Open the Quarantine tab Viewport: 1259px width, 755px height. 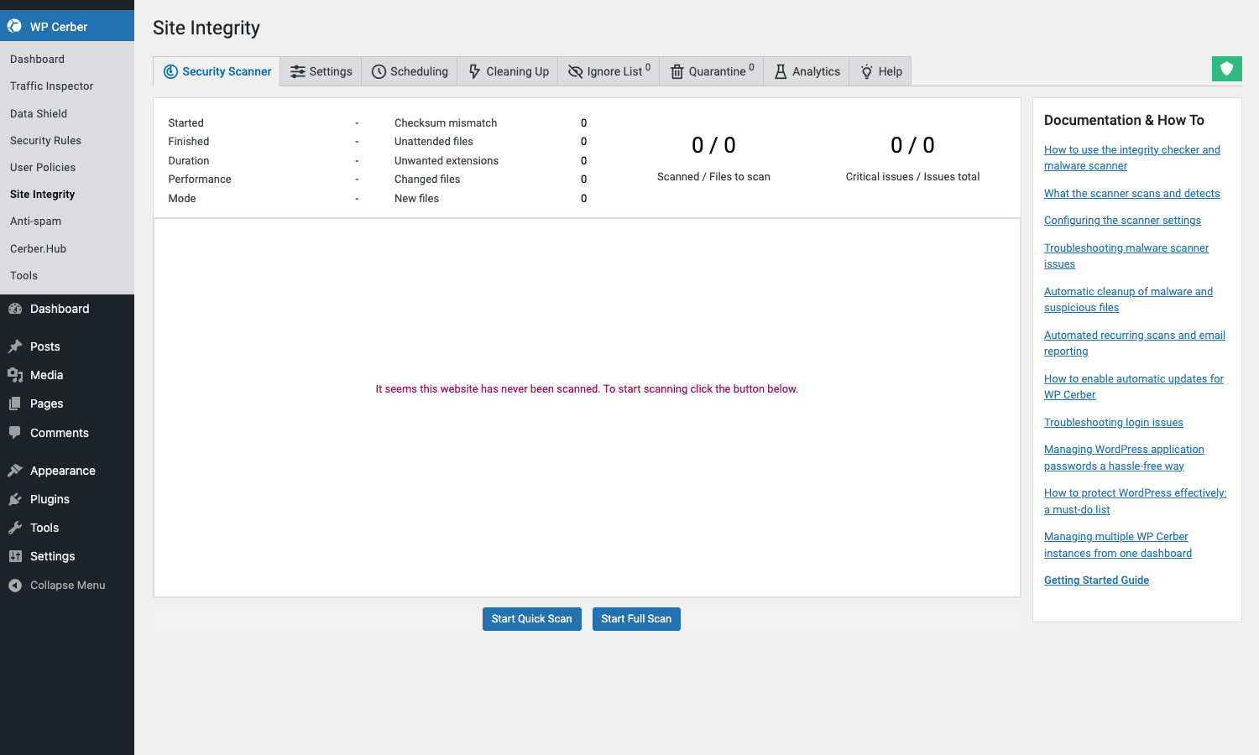pyautogui.click(x=712, y=71)
